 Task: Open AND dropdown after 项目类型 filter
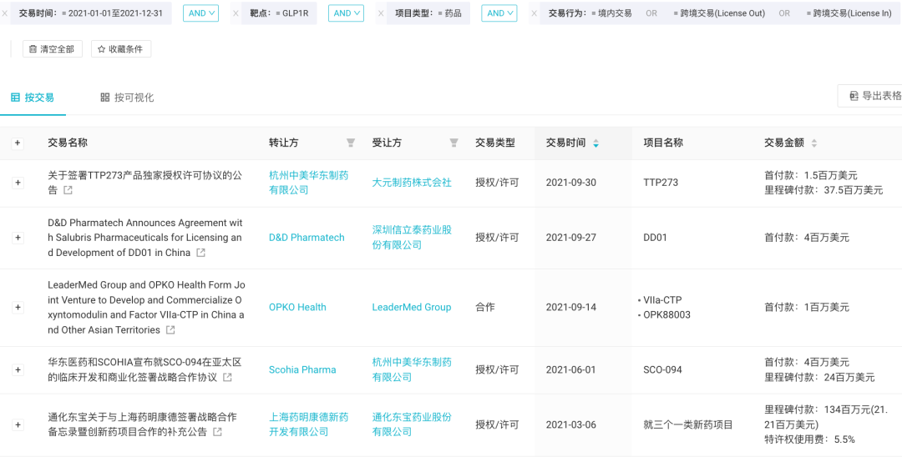(x=499, y=13)
